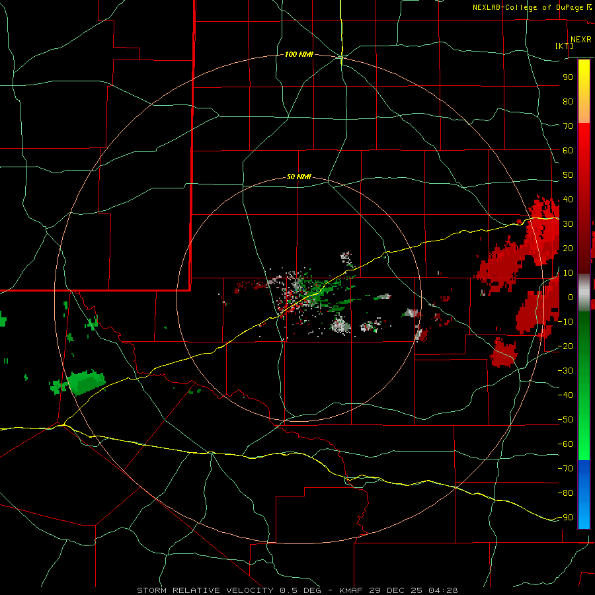Click the NEXR label above color scale
Image resolution: width=595 pixels, height=595 pixels.
[580, 40]
